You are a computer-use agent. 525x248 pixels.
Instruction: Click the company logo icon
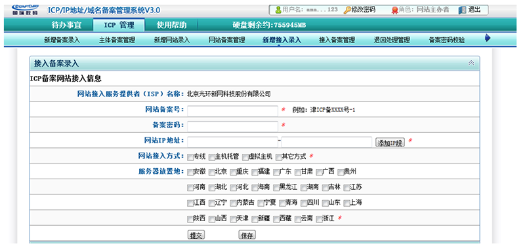pos(25,10)
